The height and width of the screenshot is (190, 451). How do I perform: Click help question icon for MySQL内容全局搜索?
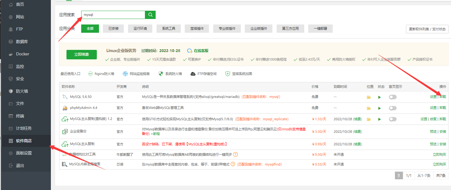233,164
